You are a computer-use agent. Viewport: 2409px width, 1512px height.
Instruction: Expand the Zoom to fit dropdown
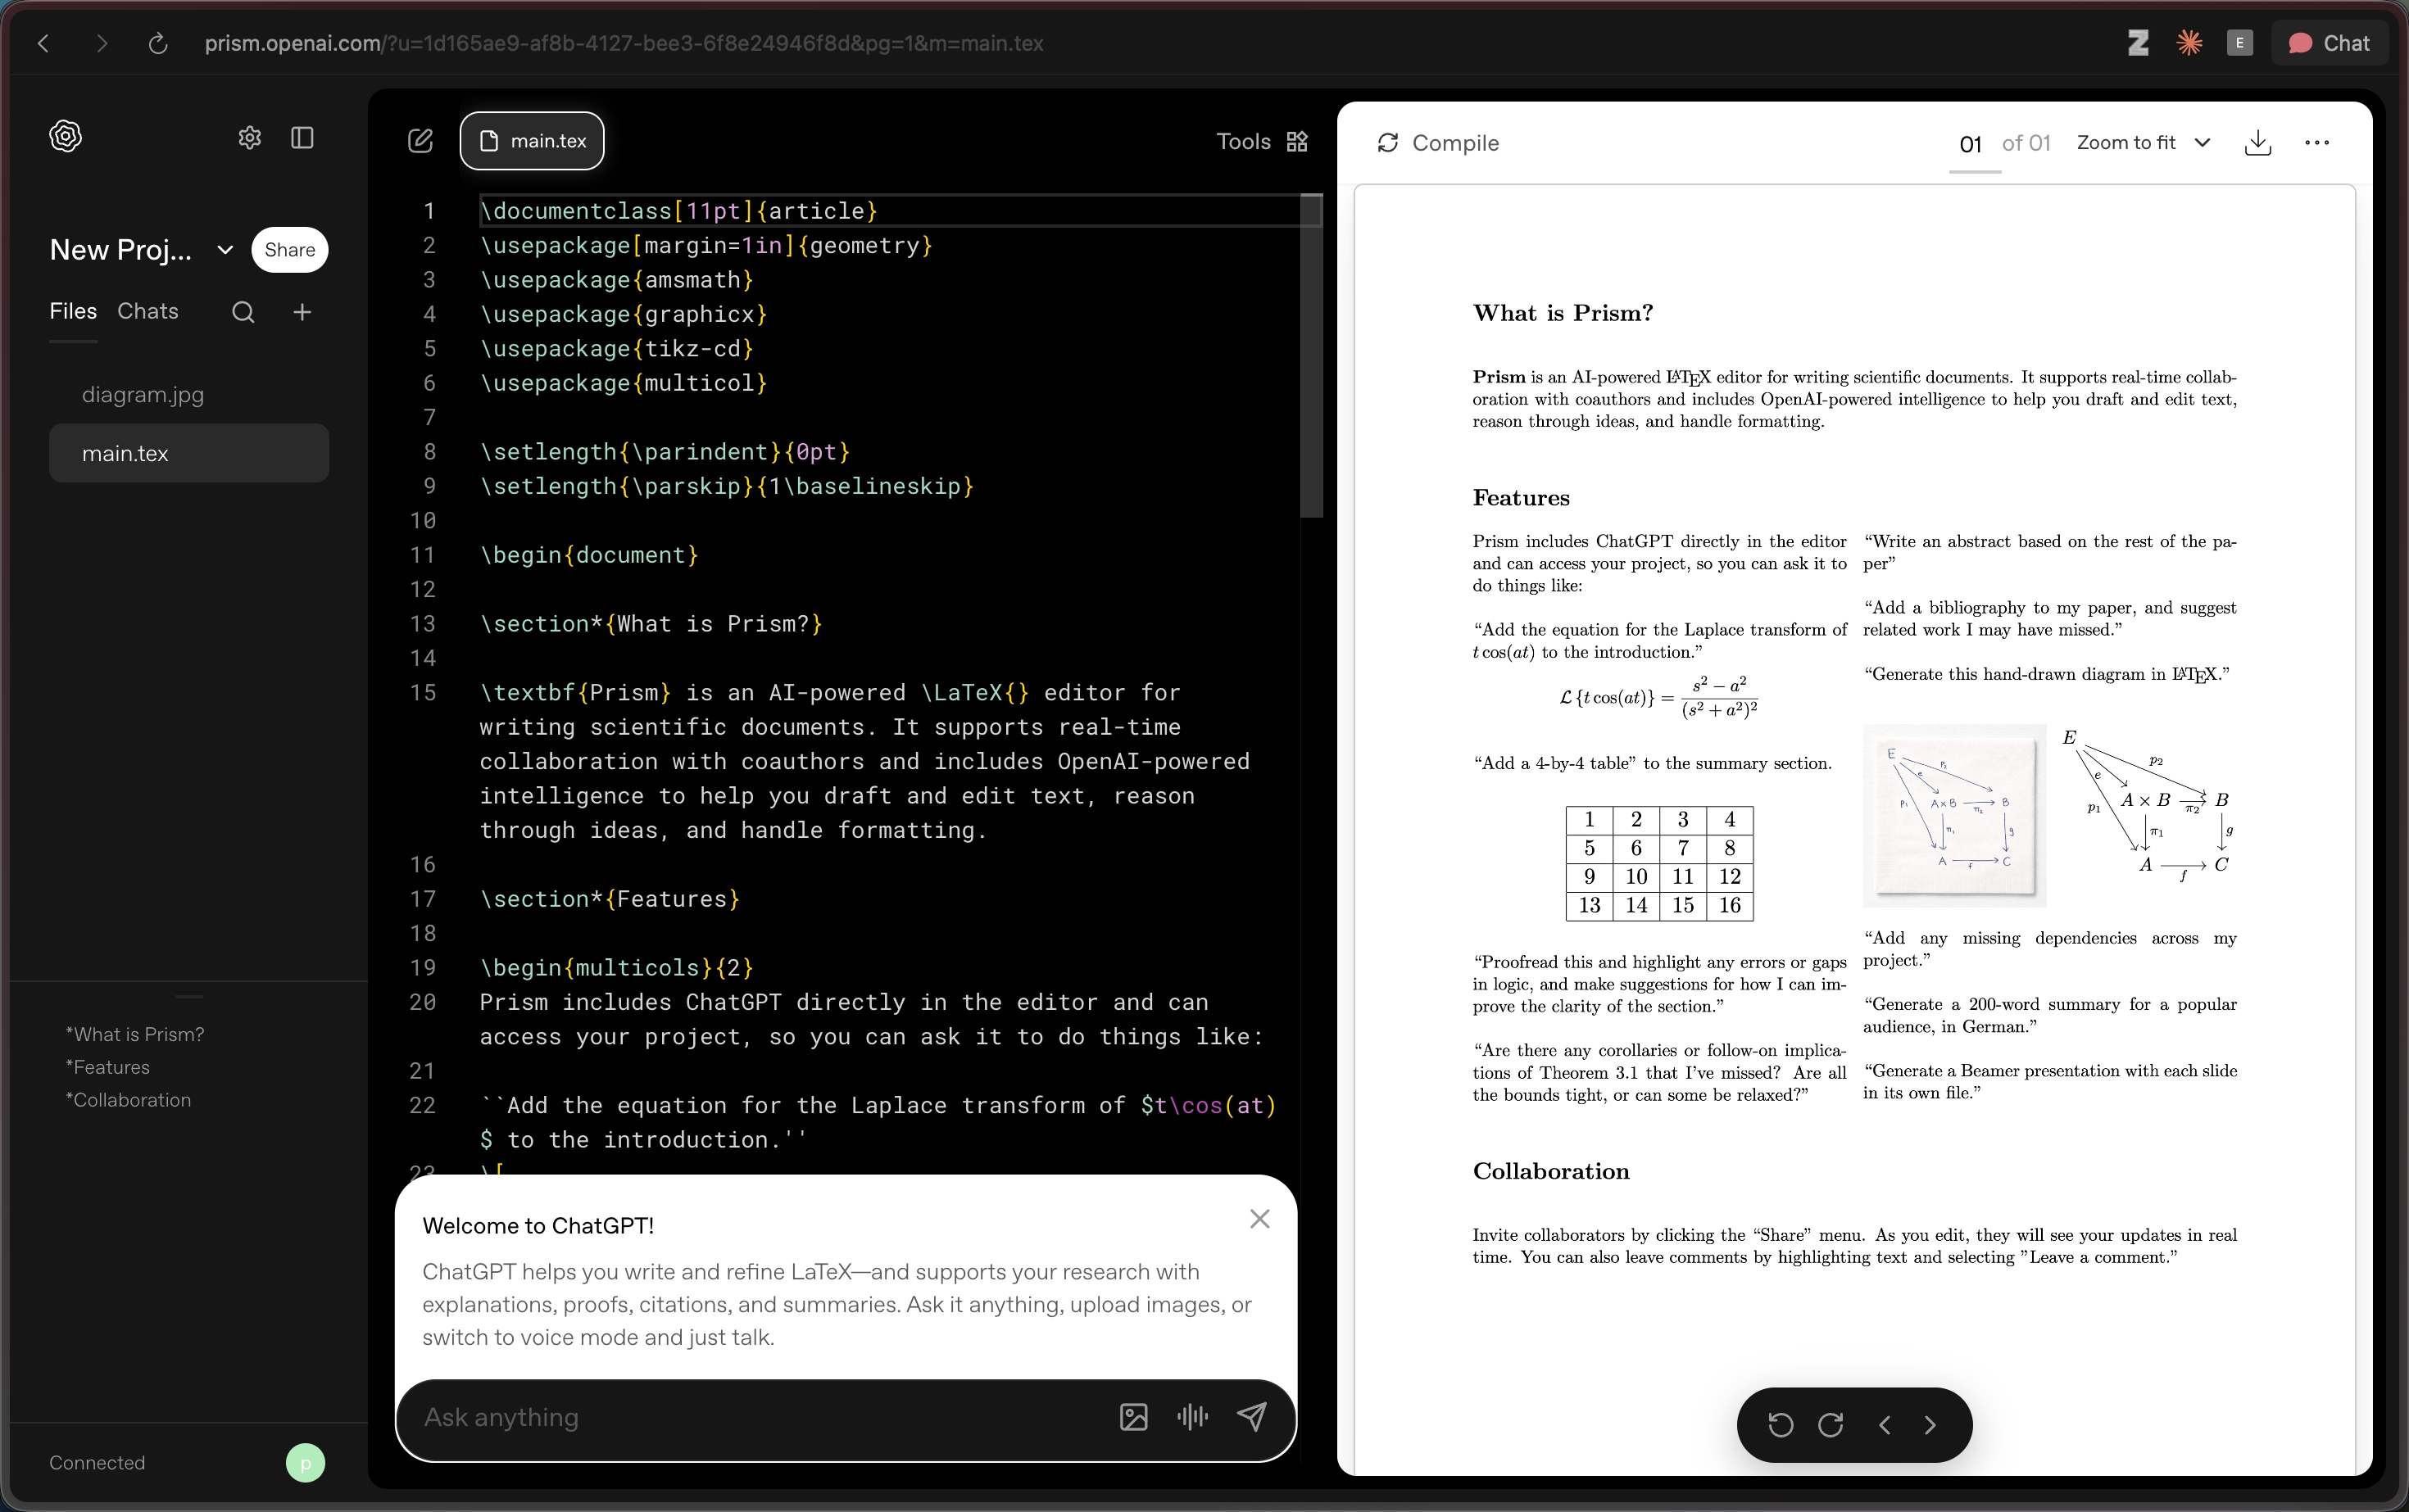coord(2143,143)
